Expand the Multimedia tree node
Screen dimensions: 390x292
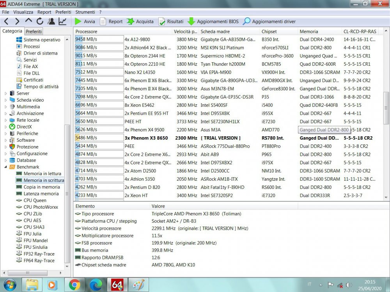[5, 107]
